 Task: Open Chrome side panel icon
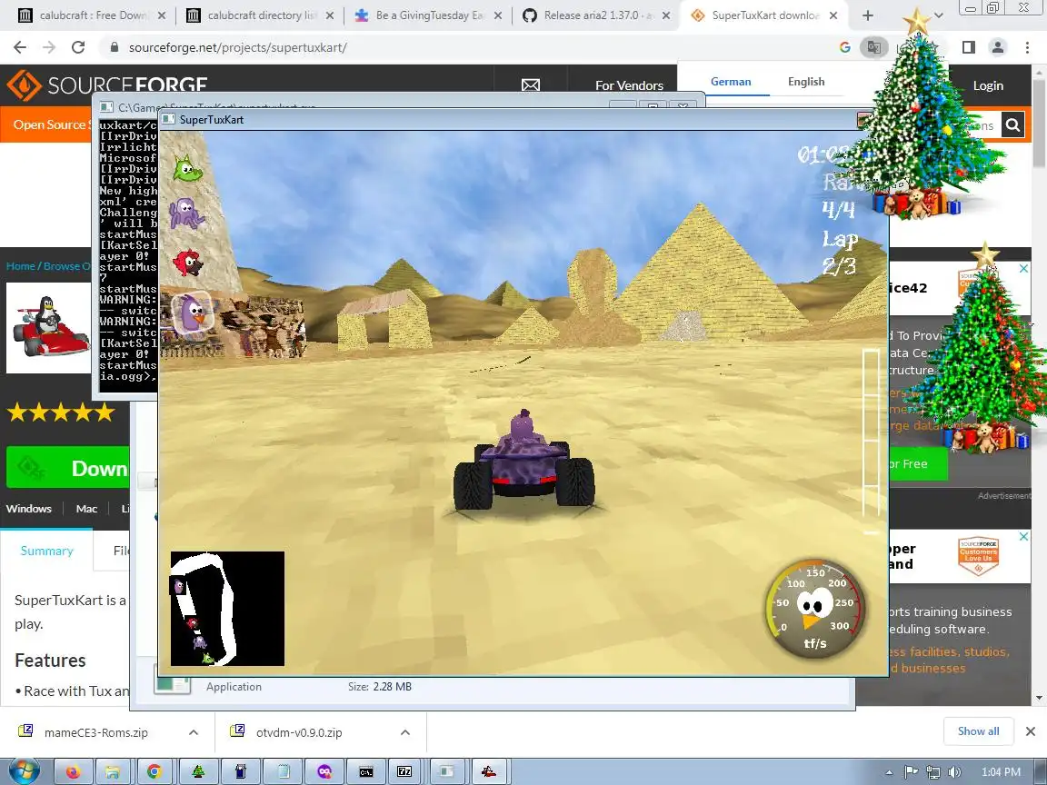click(969, 46)
